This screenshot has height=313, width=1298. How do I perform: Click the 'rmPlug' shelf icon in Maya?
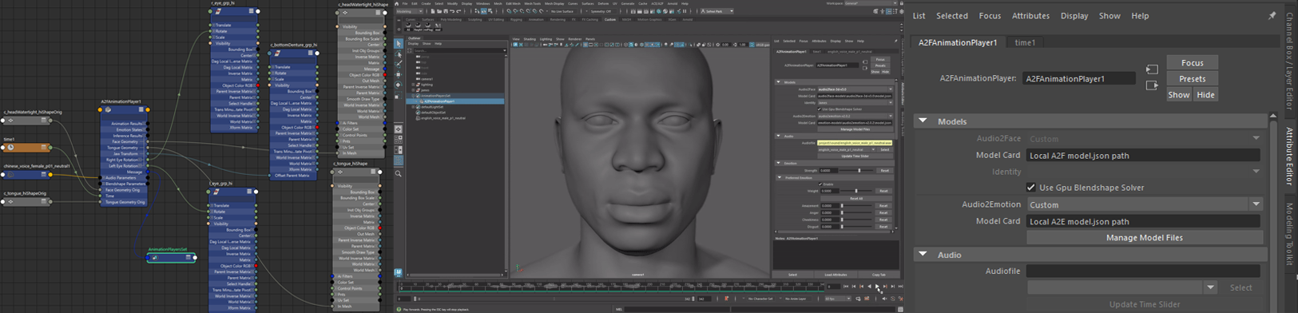pos(428,26)
